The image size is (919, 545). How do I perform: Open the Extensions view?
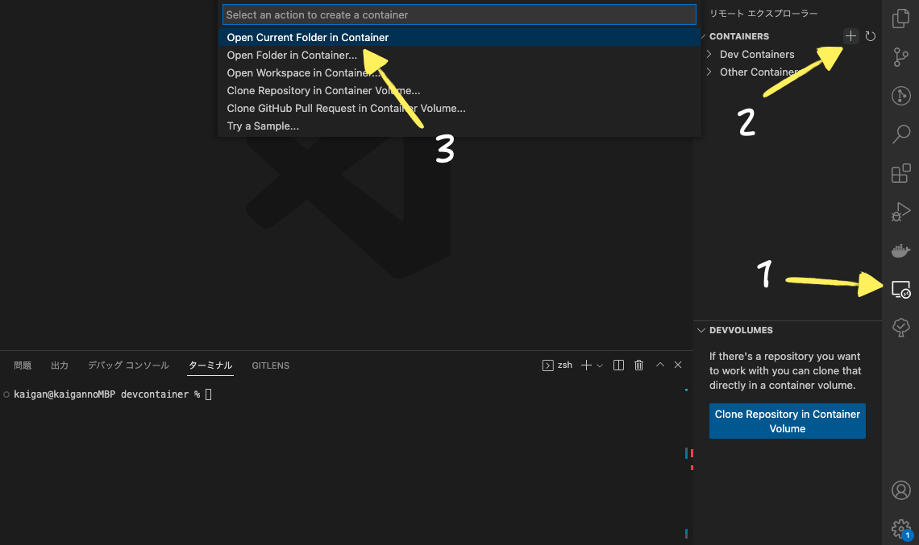click(x=900, y=173)
